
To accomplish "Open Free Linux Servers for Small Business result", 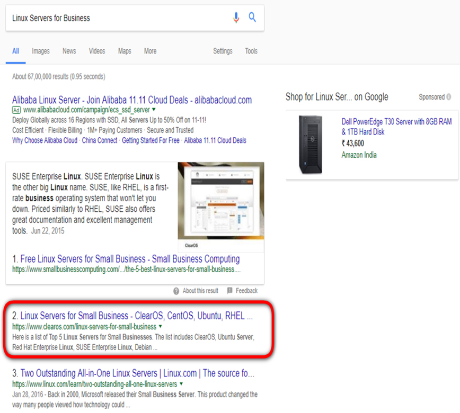I will [x=130, y=259].
